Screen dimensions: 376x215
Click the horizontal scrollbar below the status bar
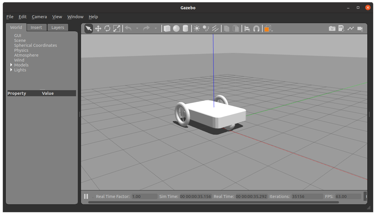(x=213, y=202)
